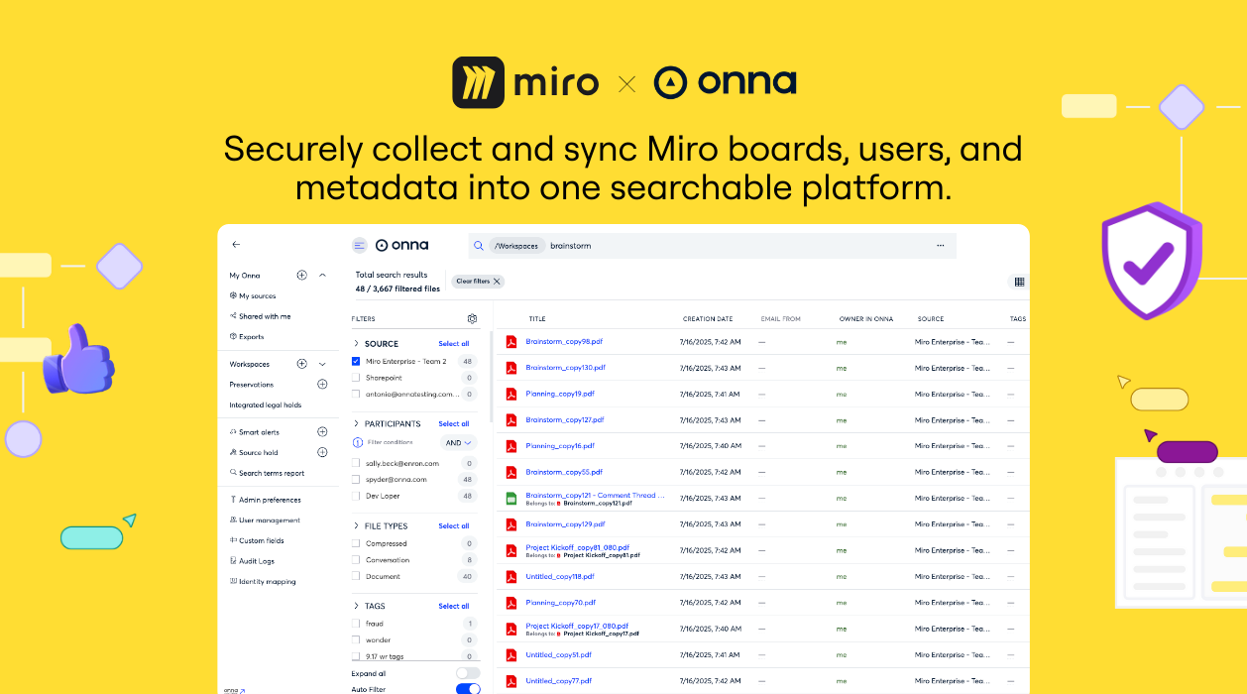
Task: Open Audit Logs in sidebar
Action: (x=256, y=561)
